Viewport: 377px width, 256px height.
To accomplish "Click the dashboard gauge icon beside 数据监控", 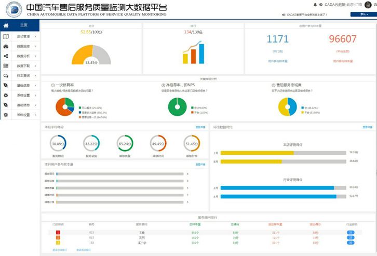I will [6, 46].
